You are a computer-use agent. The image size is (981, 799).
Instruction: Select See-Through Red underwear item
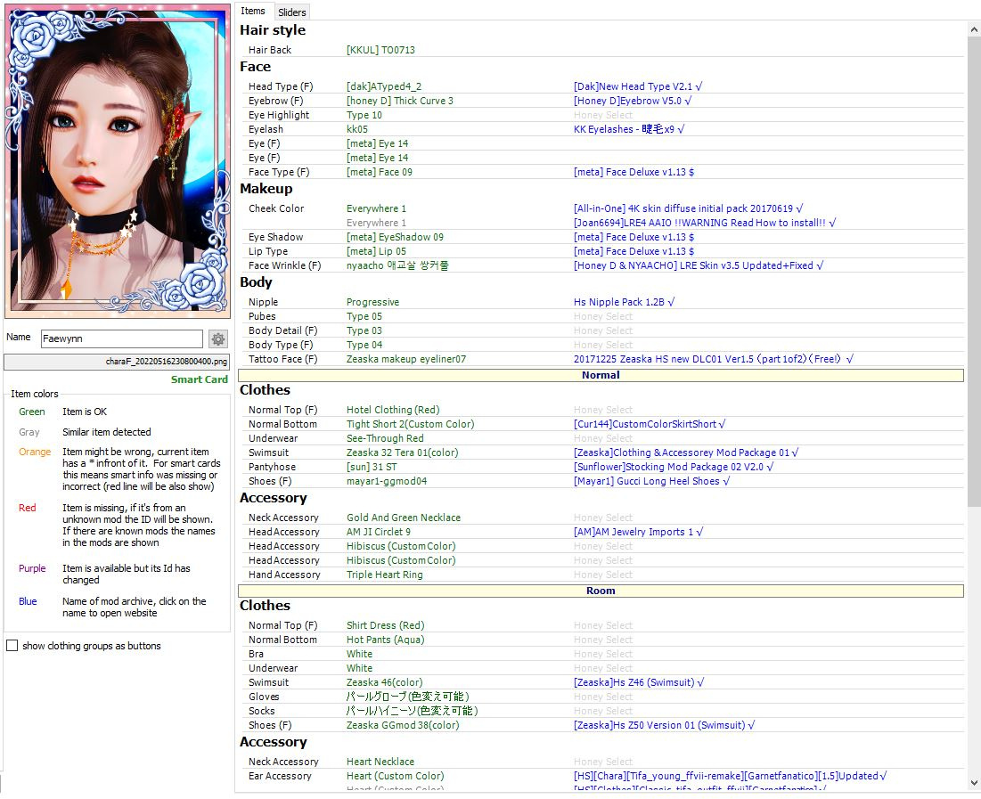(385, 438)
